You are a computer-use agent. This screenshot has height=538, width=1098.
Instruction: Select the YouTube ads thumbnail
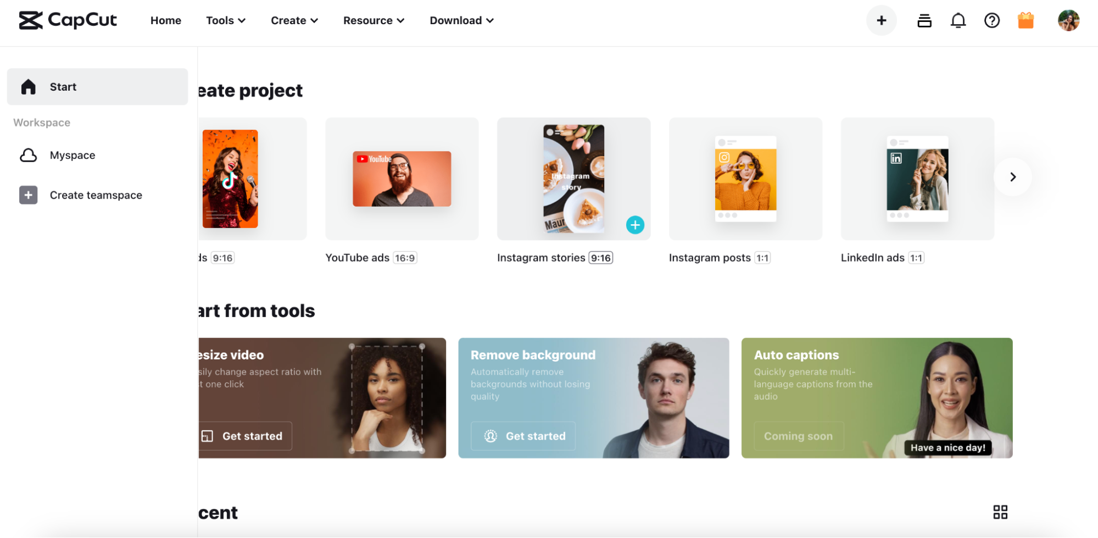(402, 179)
